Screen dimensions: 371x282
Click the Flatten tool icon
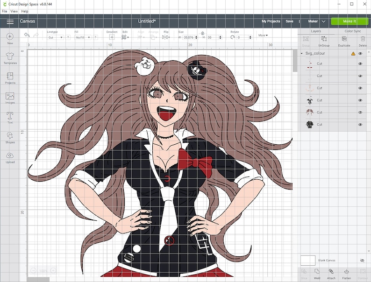tap(346, 271)
